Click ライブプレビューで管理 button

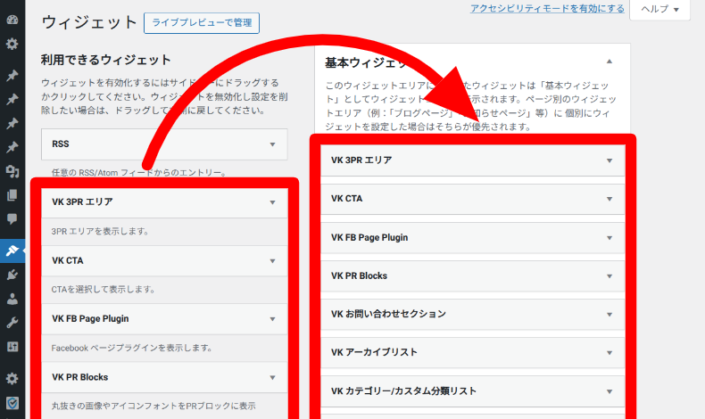[202, 22]
